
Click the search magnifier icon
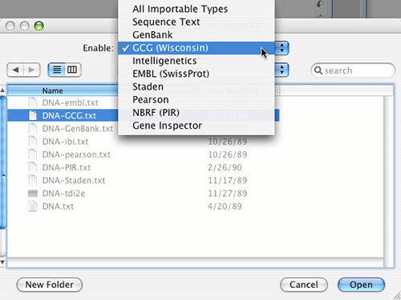coord(318,70)
